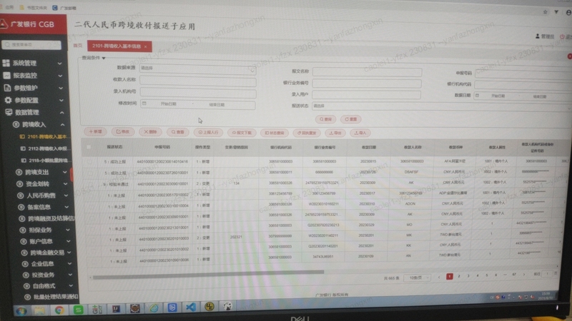Open the Windows Start orb
Image resolution: width=572 pixels, height=321 pixels.
coord(21,311)
